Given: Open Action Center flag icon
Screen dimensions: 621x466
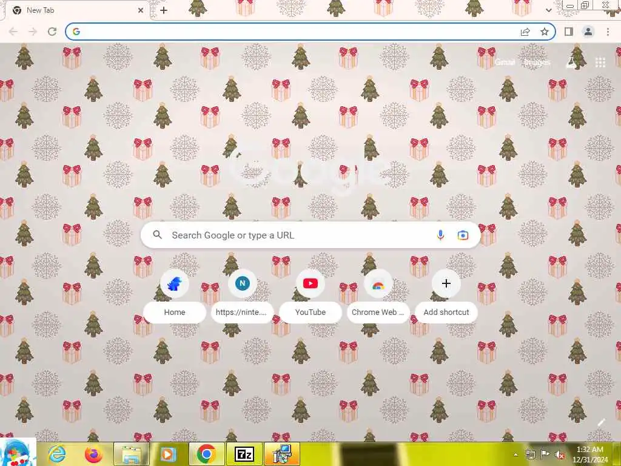Looking at the screenshot, I should [x=545, y=454].
